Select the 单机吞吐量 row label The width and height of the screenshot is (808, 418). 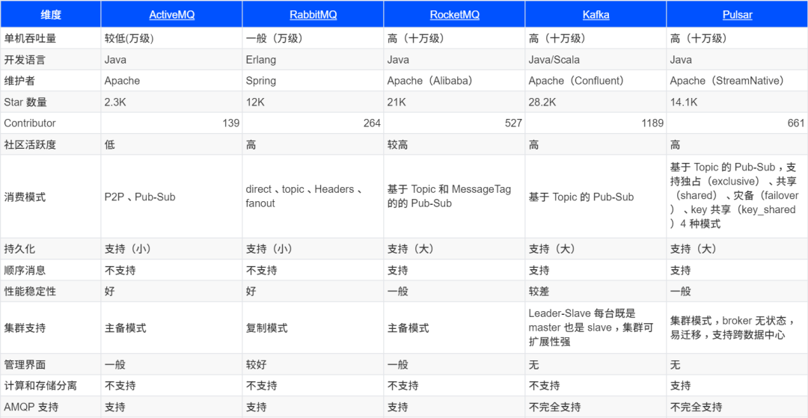(x=30, y=38)
